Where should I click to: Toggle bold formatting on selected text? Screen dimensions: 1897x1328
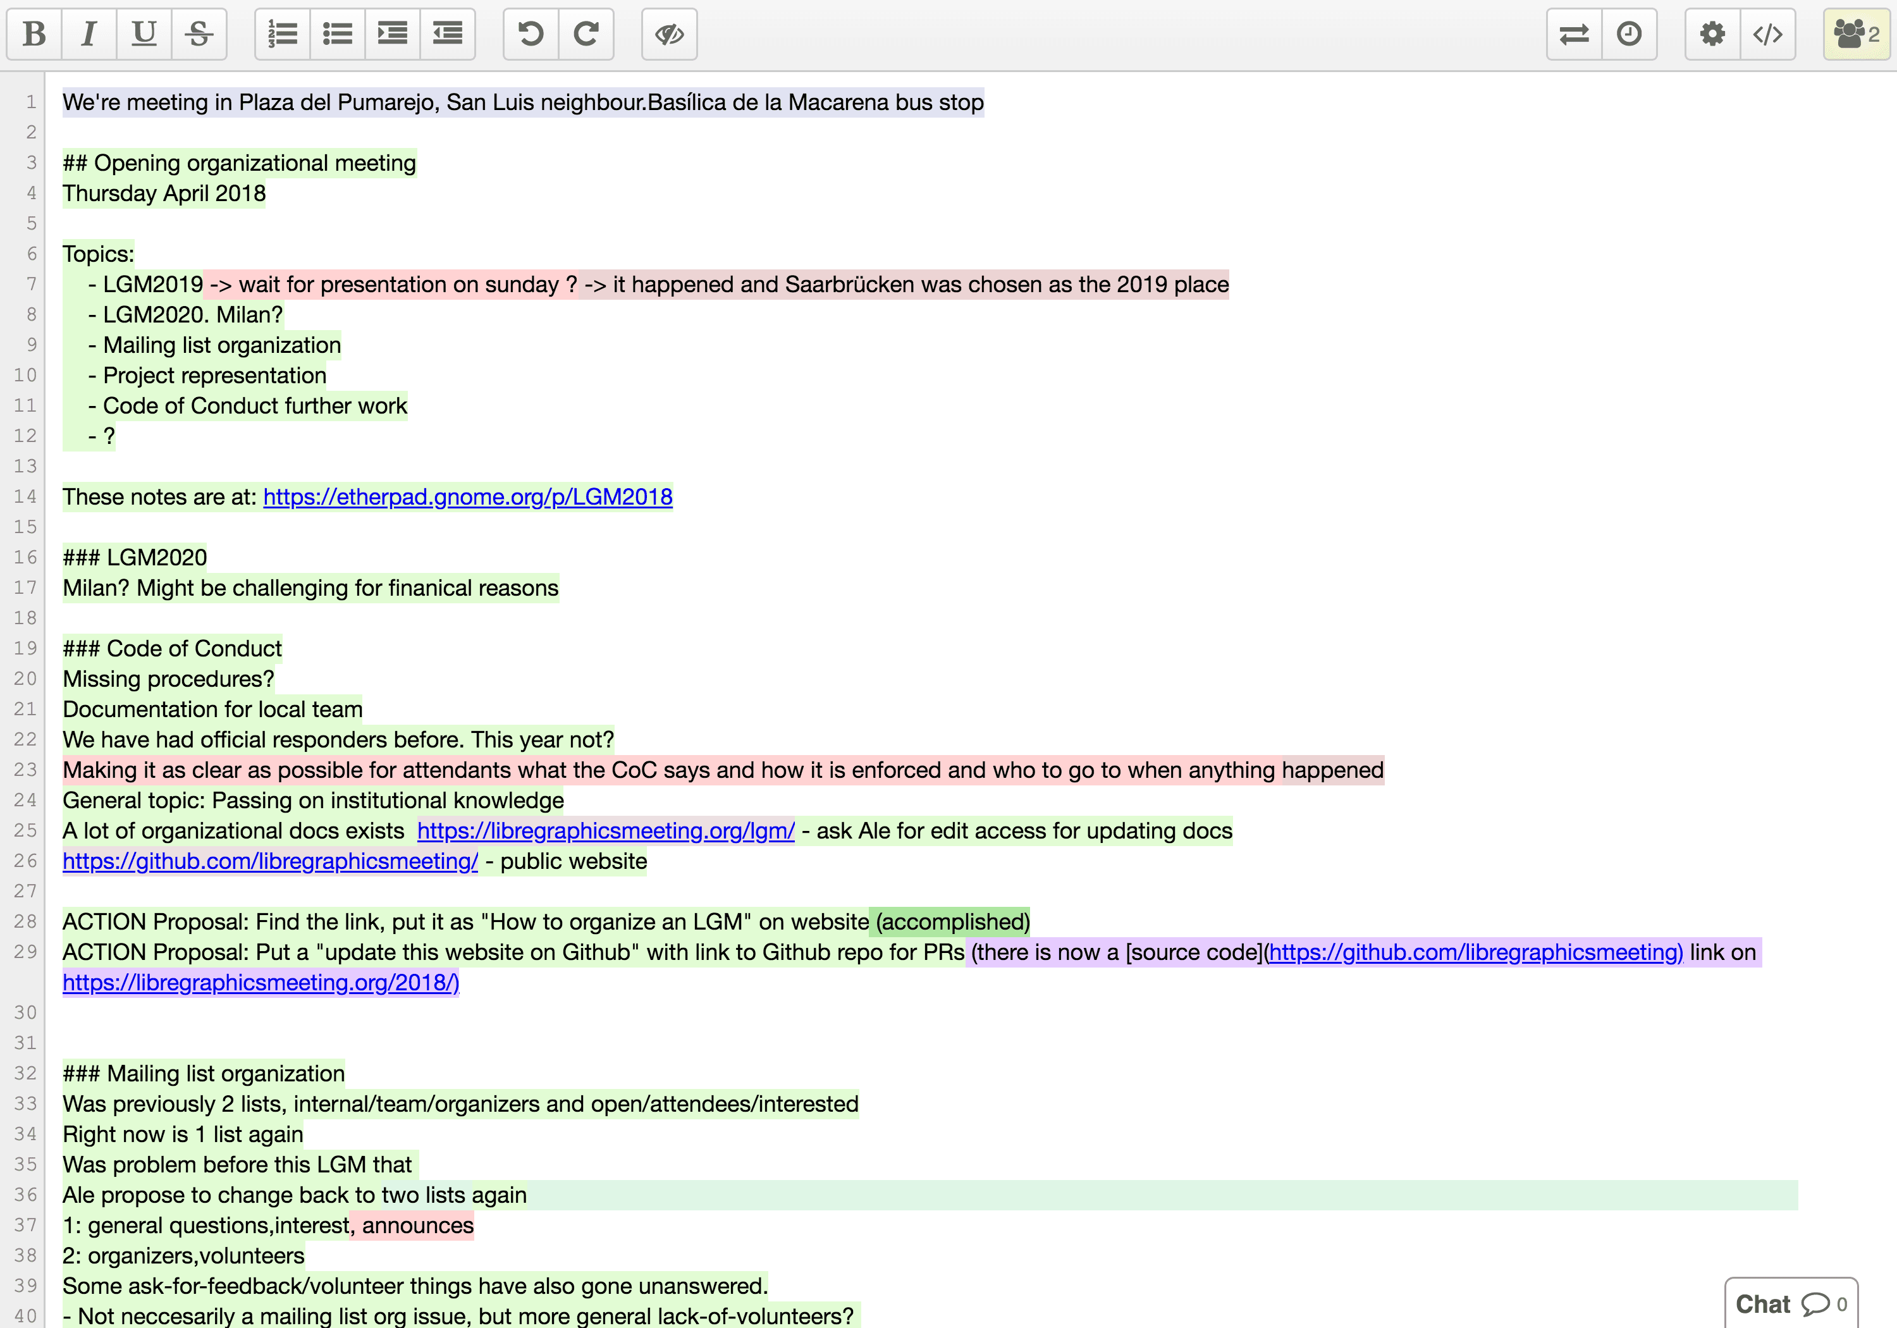pos(32,32)
